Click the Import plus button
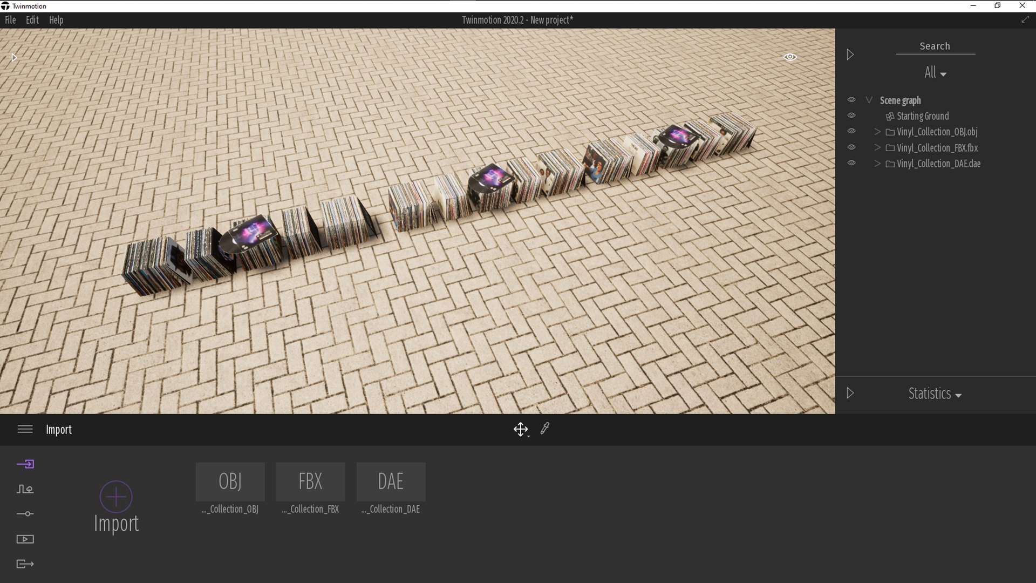Screen dimensions: 1036x583 [116, 497]
